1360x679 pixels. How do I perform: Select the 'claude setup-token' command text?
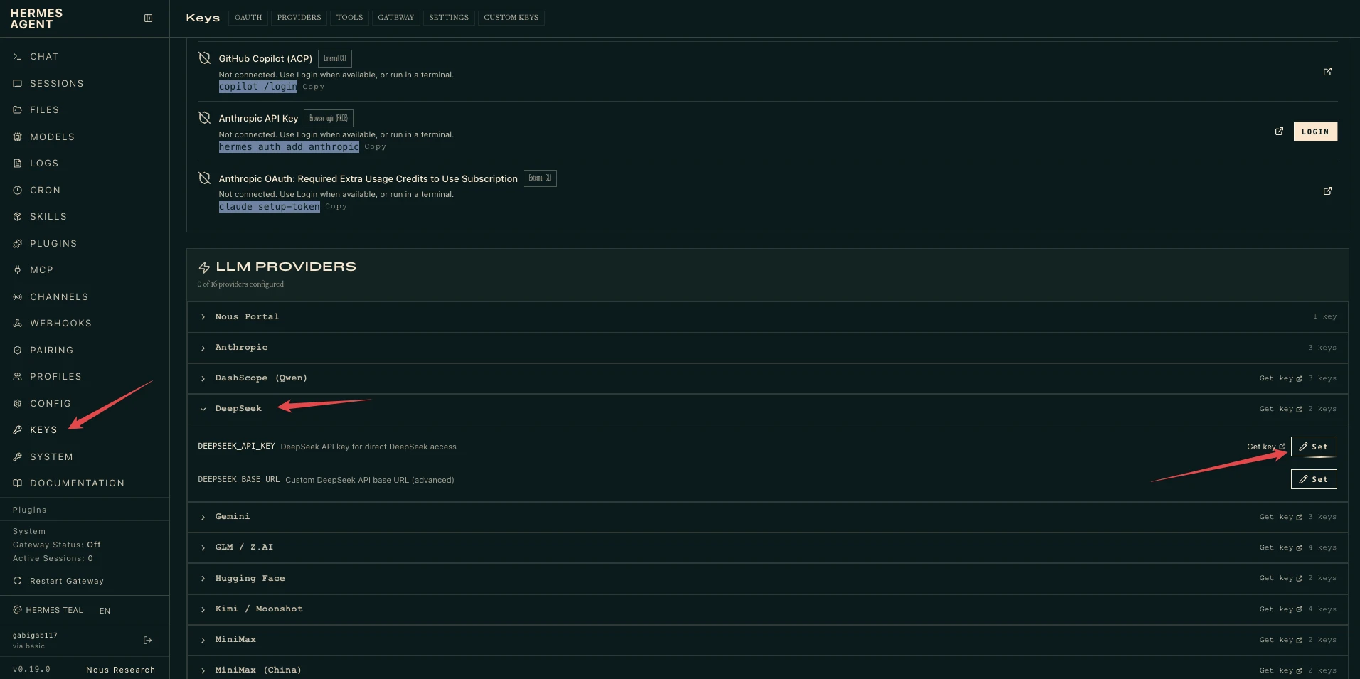point(270,207)
